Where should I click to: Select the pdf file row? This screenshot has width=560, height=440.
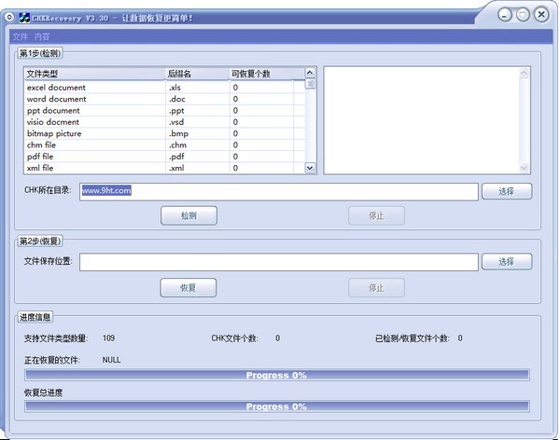point(164,157)
